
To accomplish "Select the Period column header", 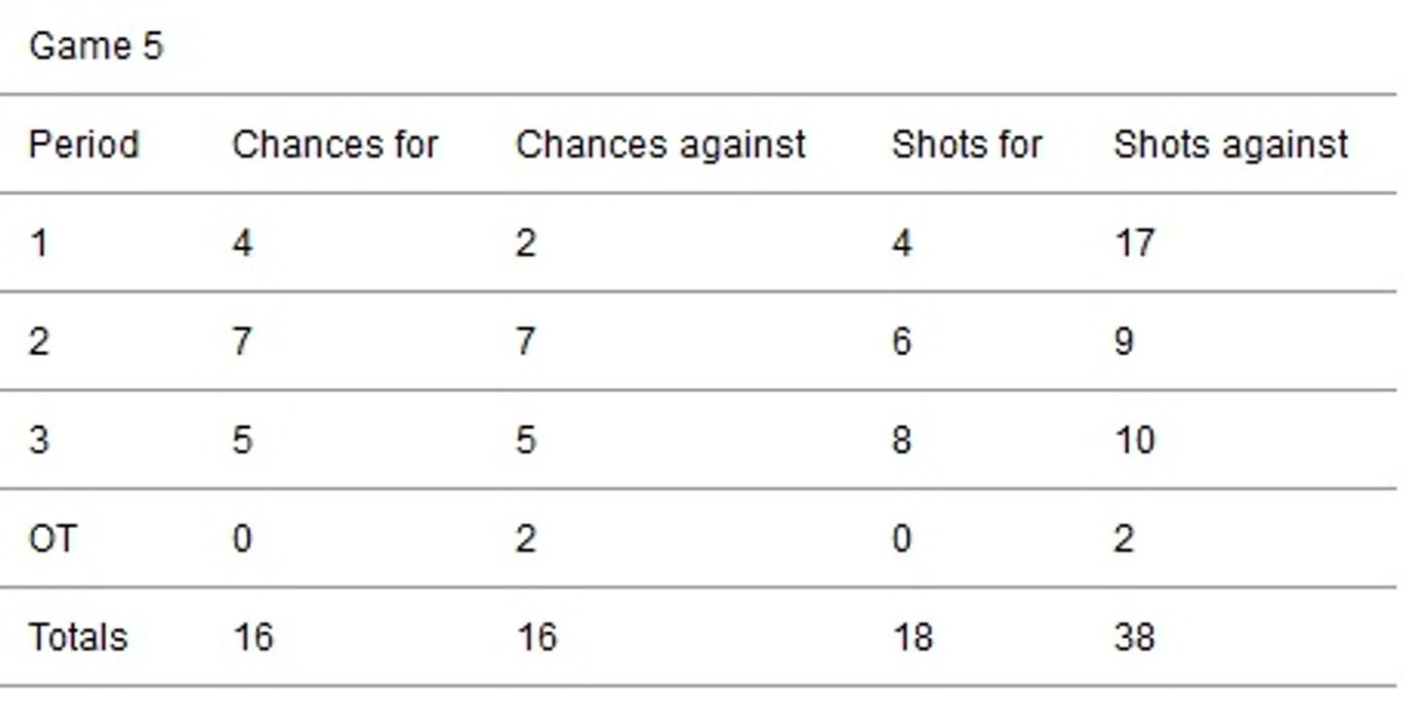I will [84, 145].
